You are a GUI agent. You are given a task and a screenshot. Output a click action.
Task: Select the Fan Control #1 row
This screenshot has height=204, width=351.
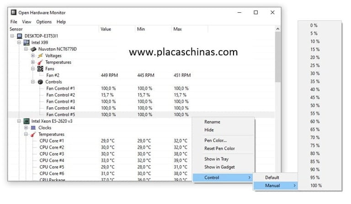point(142,89)
